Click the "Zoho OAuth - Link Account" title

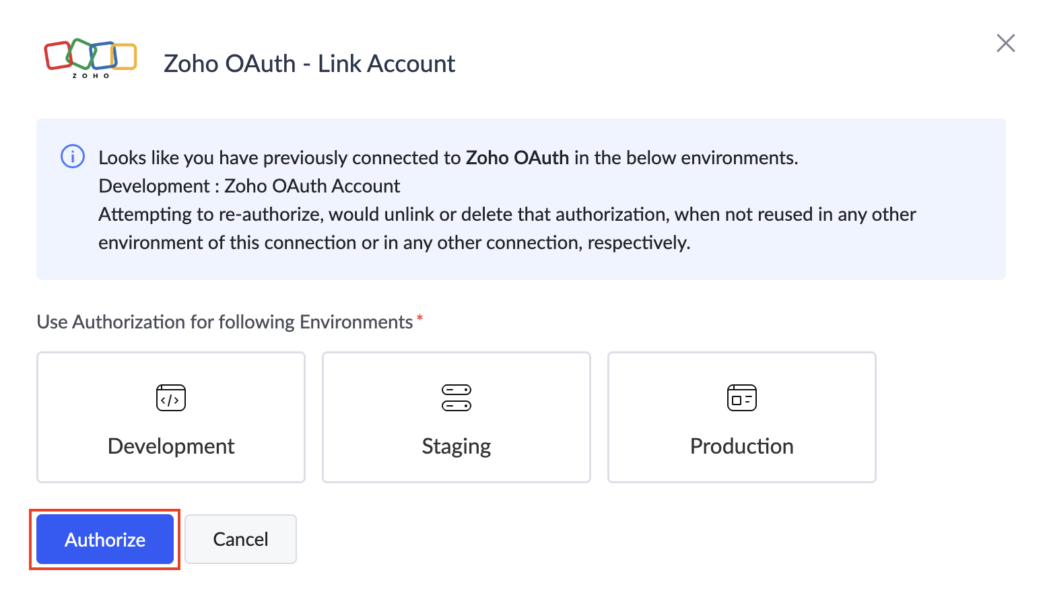[309, 64]
